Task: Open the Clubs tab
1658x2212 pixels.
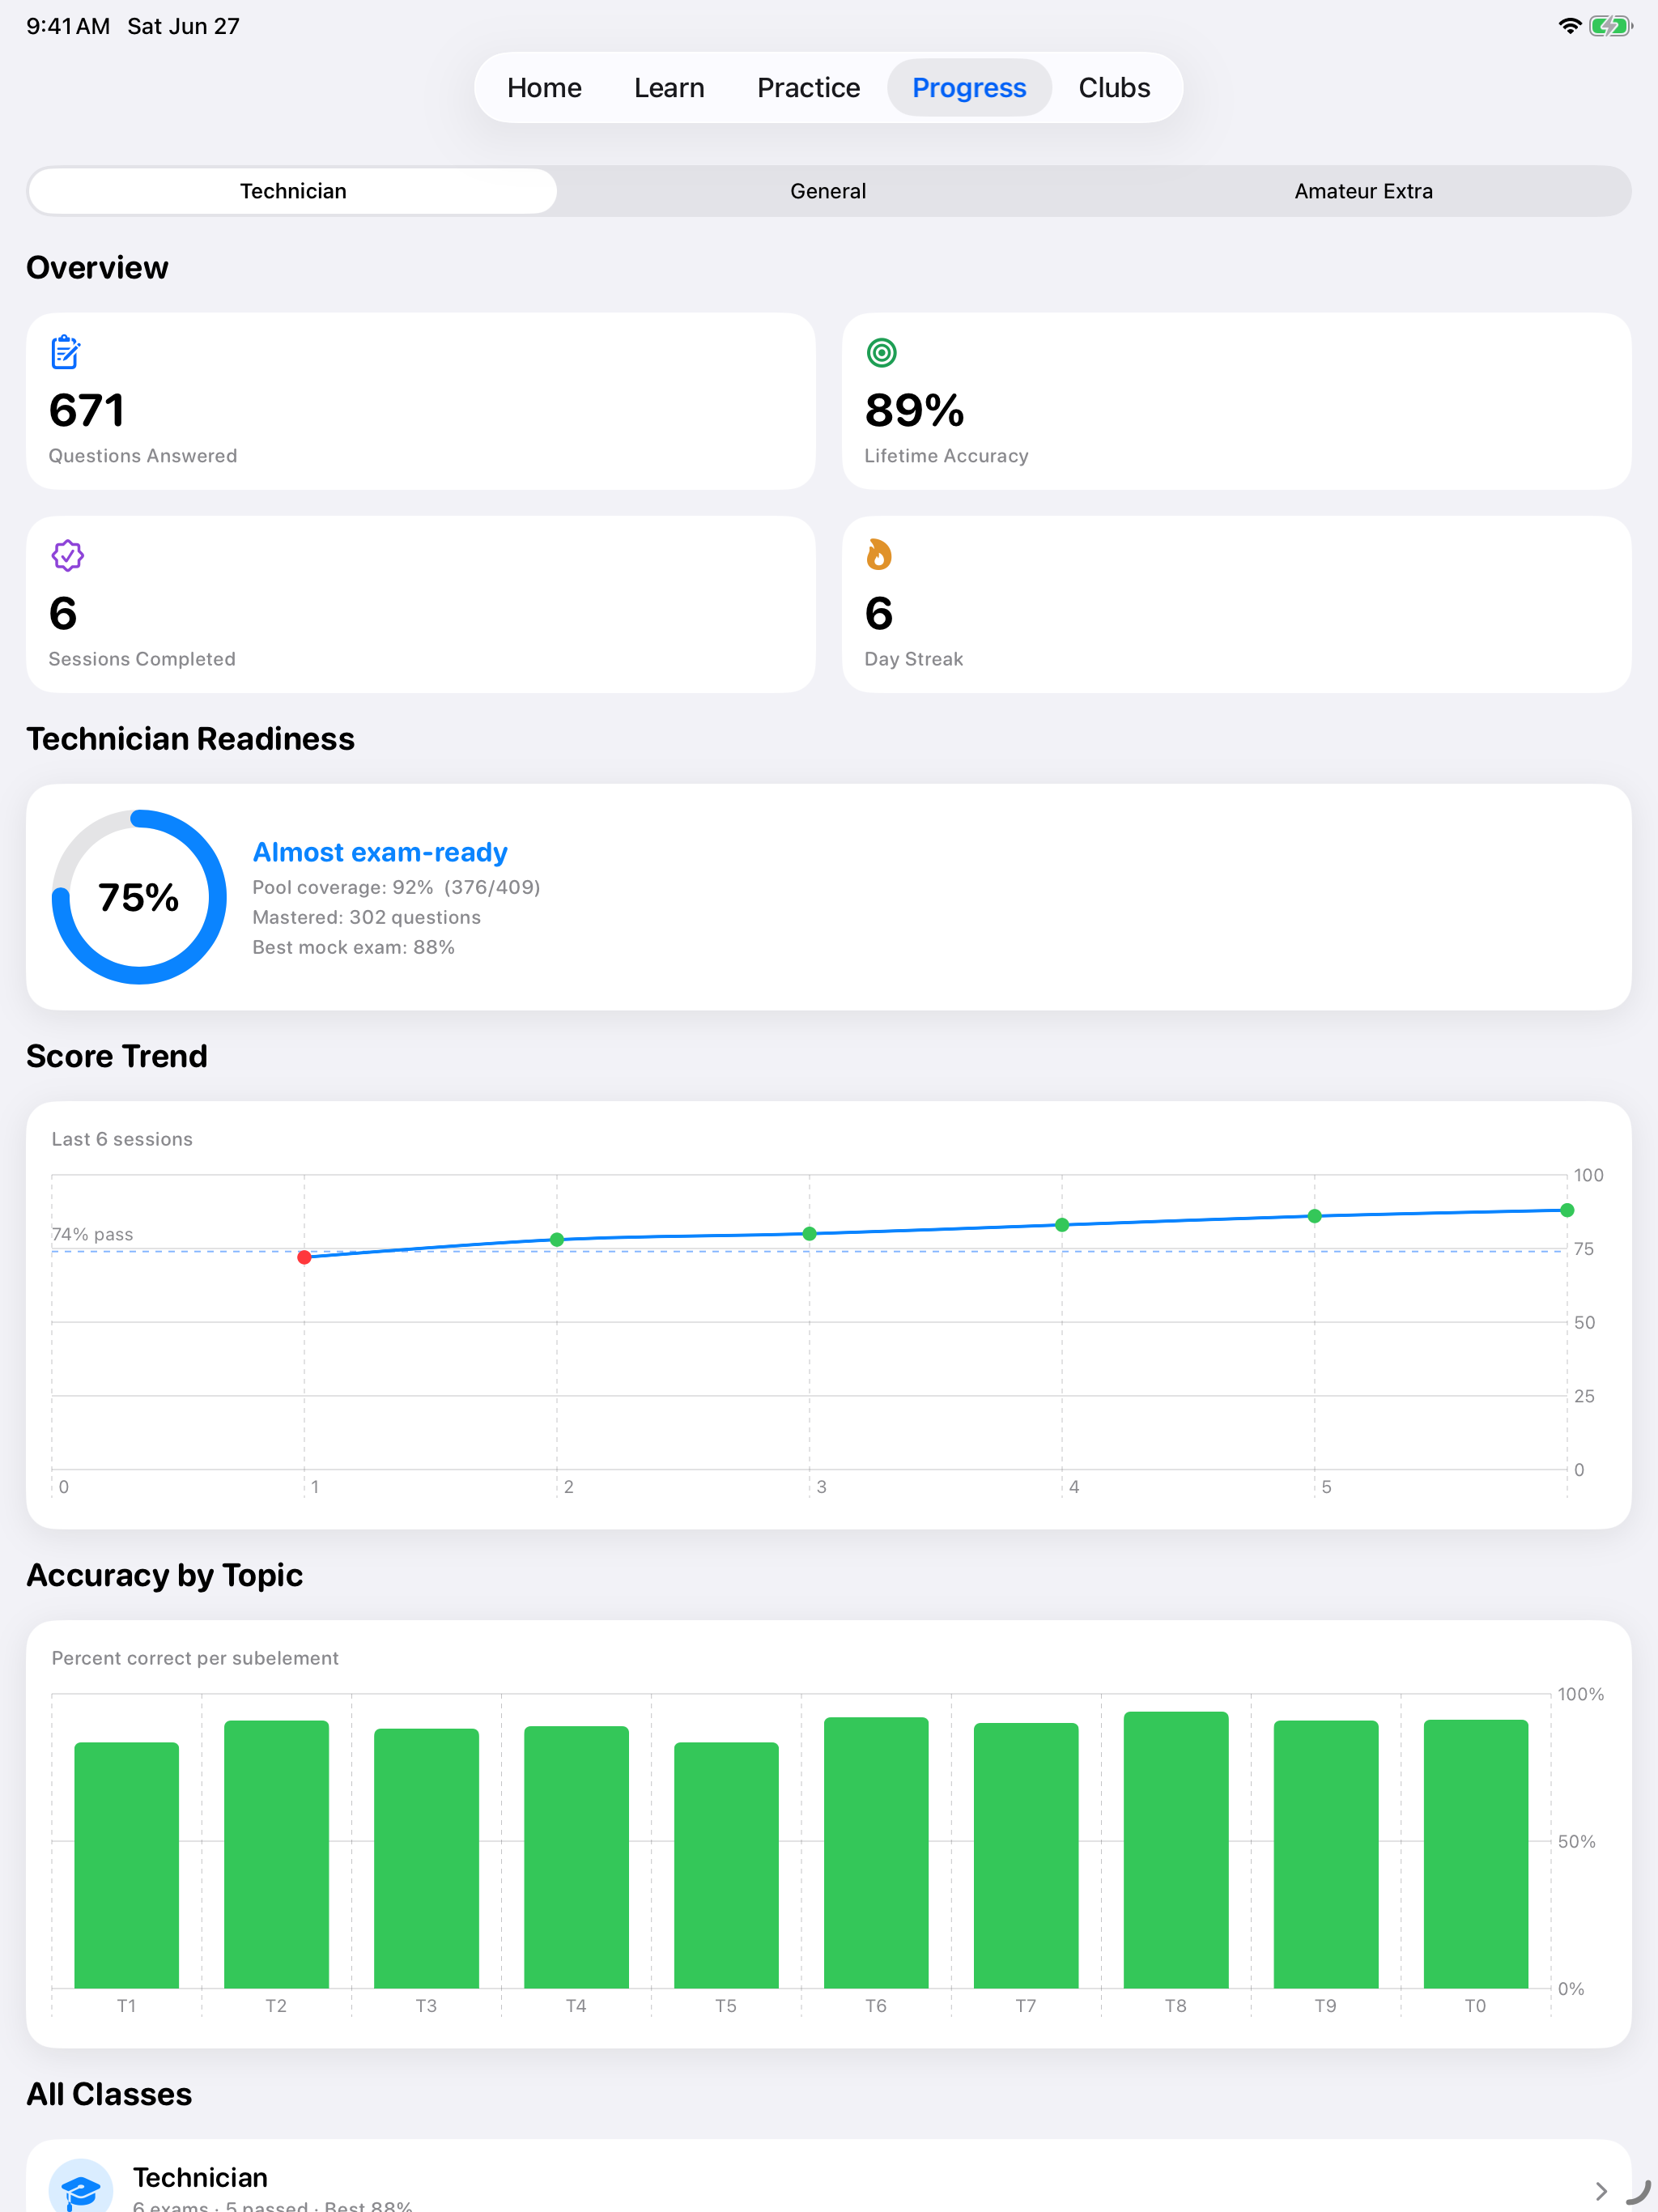Action: click(1114, 88)
